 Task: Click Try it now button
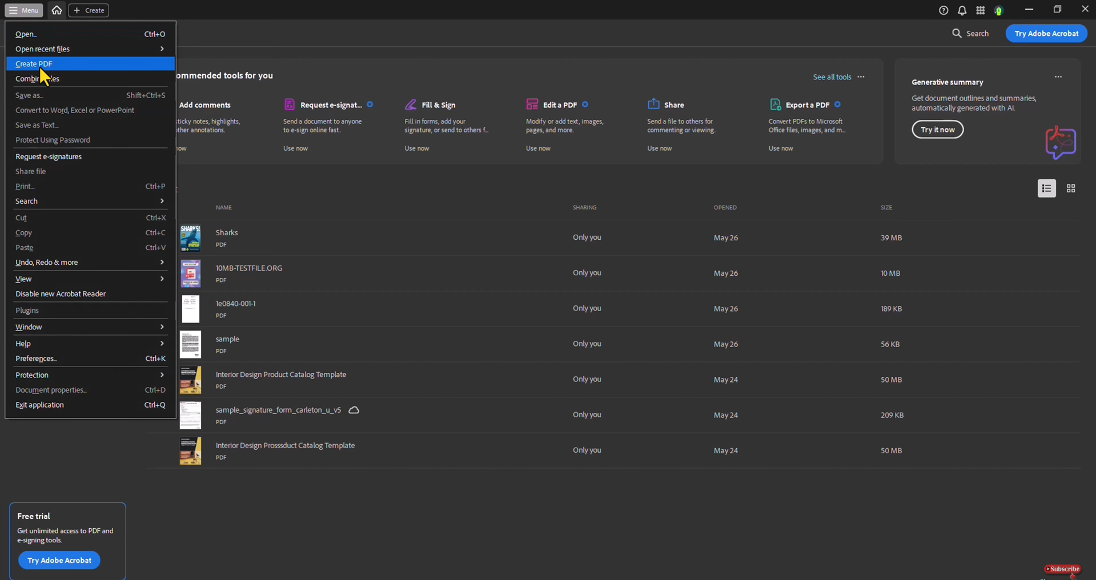937,130
